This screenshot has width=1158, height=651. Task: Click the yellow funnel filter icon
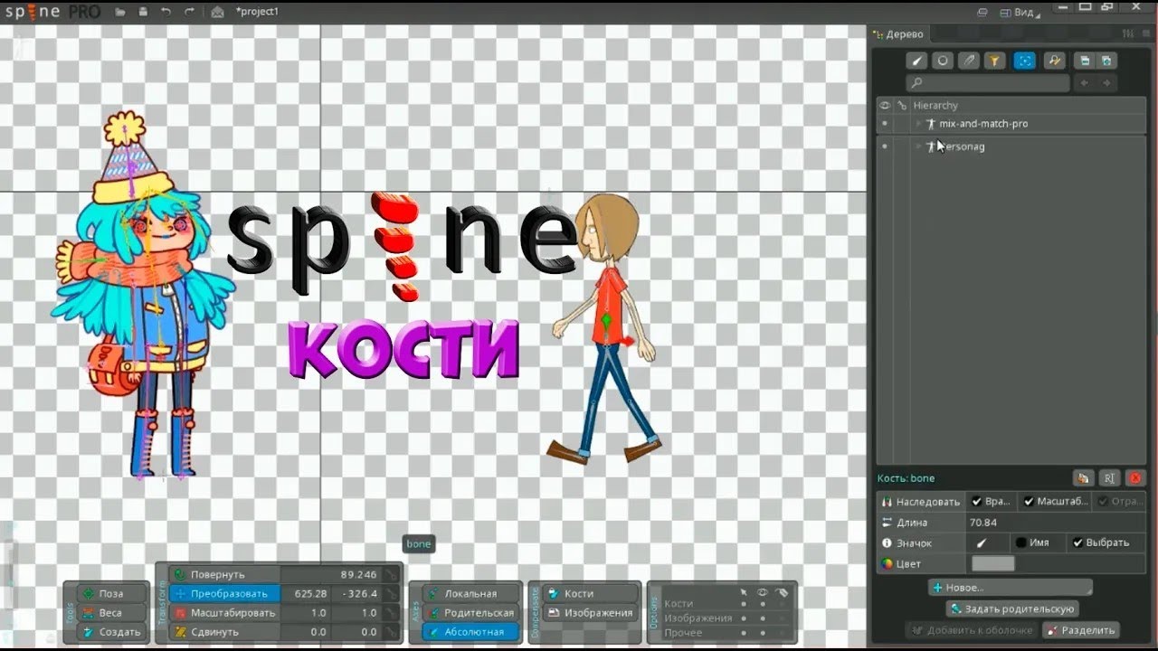tap(994, 61)
